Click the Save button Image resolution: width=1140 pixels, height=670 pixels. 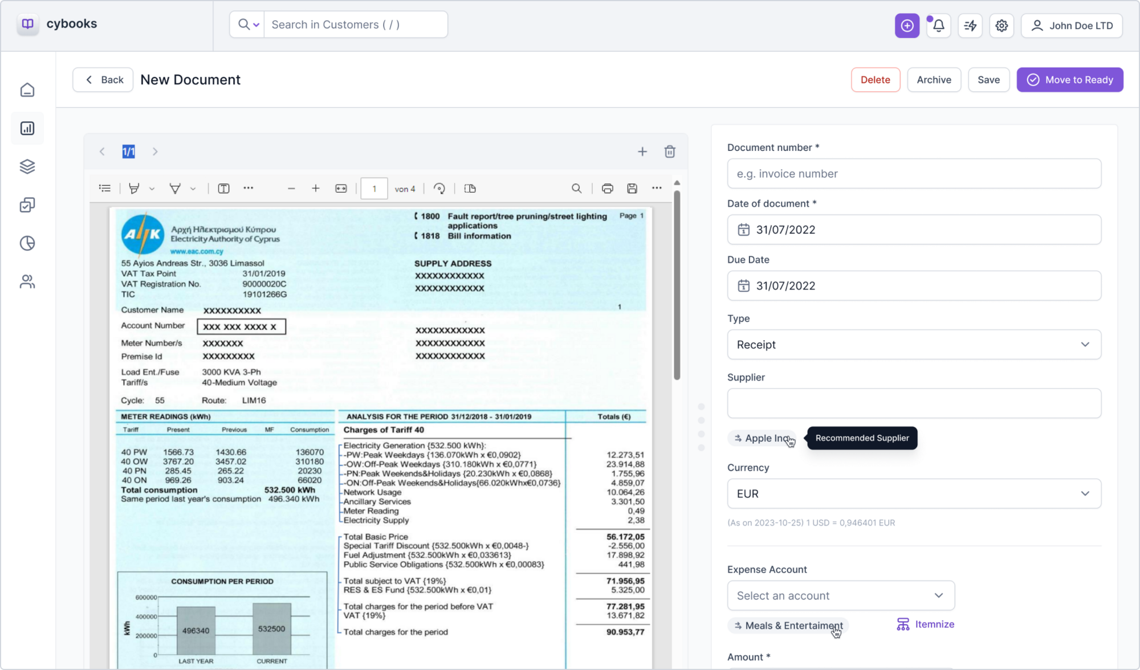coord(988,80)
